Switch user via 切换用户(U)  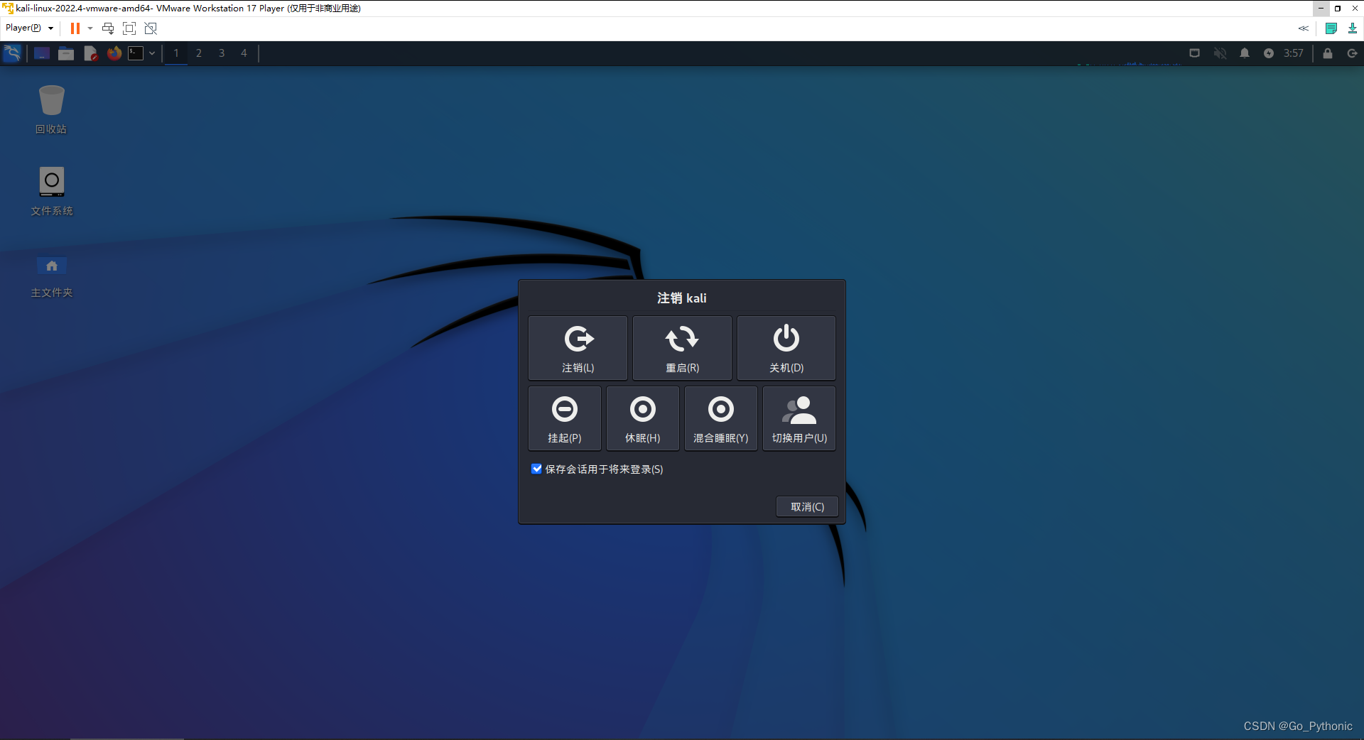(799, 418)
